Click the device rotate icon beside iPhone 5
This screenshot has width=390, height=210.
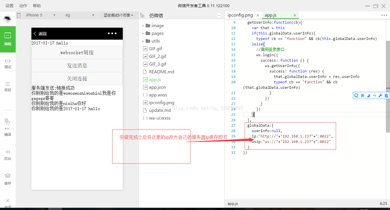pos(19,15)
